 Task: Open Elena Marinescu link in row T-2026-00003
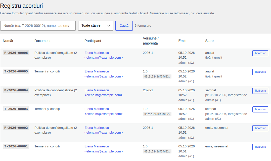click(x=97, y=109)
